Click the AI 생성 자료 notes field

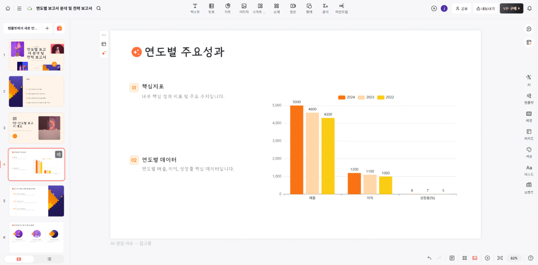131,243
